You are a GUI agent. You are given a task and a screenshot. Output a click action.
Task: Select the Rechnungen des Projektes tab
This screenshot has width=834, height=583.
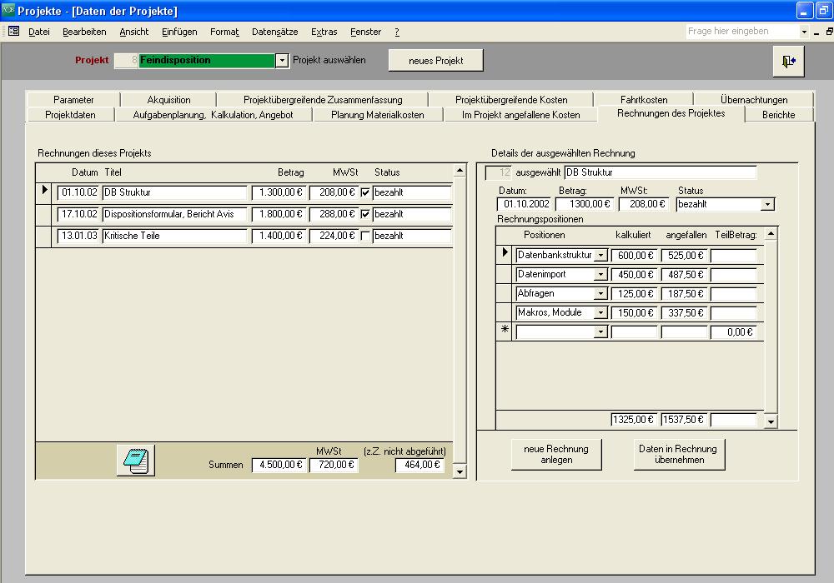pos(671,113)
